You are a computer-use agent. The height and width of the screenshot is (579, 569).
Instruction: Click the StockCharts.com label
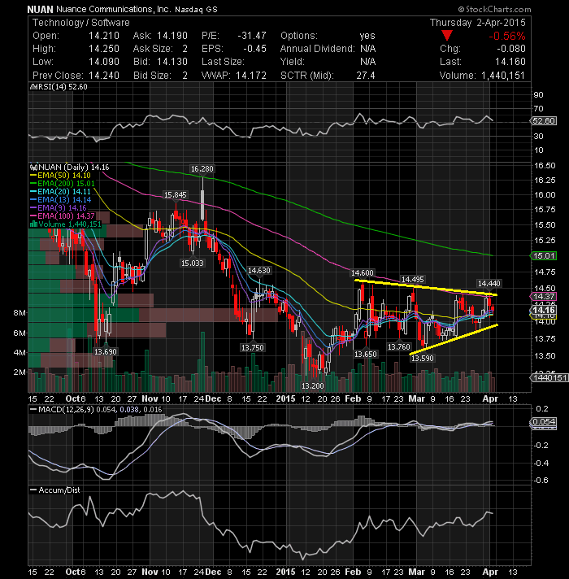pos(494,9)
